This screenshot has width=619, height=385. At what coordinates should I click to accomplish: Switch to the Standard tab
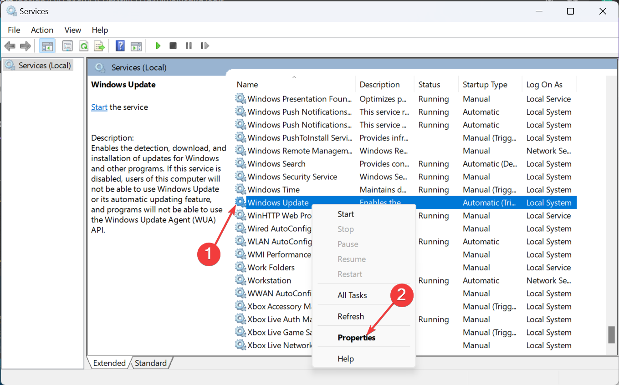(151, 363)
